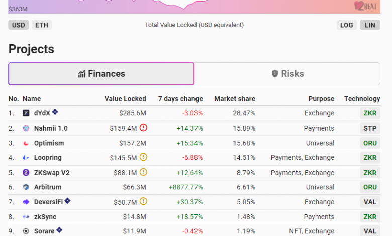
Task: Open the Loopring project link
Action: (x=48, y=158)
